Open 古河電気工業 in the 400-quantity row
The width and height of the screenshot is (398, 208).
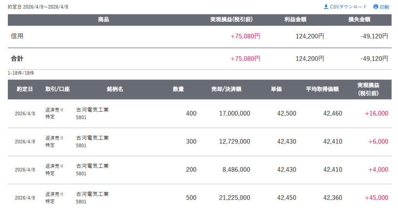pyautogui.click(x=93, y=110)
